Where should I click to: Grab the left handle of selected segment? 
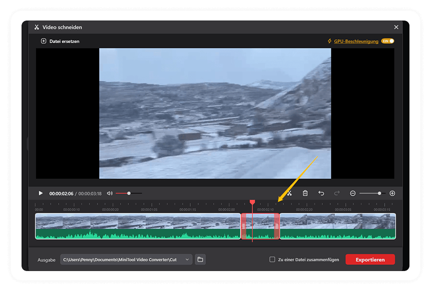[x=244, y=226]
